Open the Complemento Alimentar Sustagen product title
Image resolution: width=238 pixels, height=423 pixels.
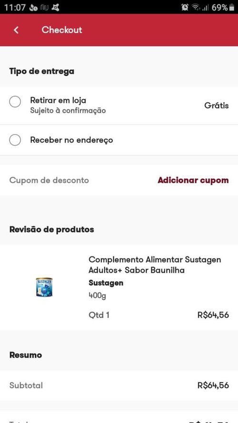[155, 265]
